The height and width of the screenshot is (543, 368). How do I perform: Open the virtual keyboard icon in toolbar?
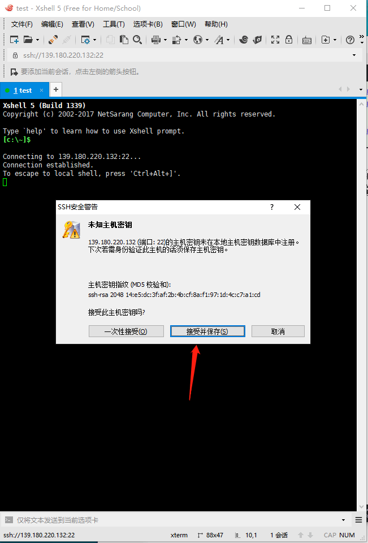coord(306,40)
